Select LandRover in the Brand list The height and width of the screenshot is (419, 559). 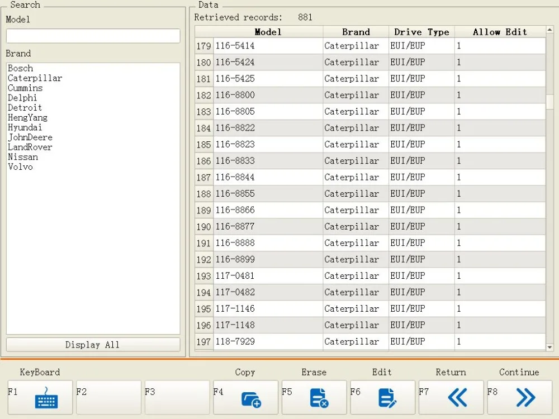[x=30, y=147]
